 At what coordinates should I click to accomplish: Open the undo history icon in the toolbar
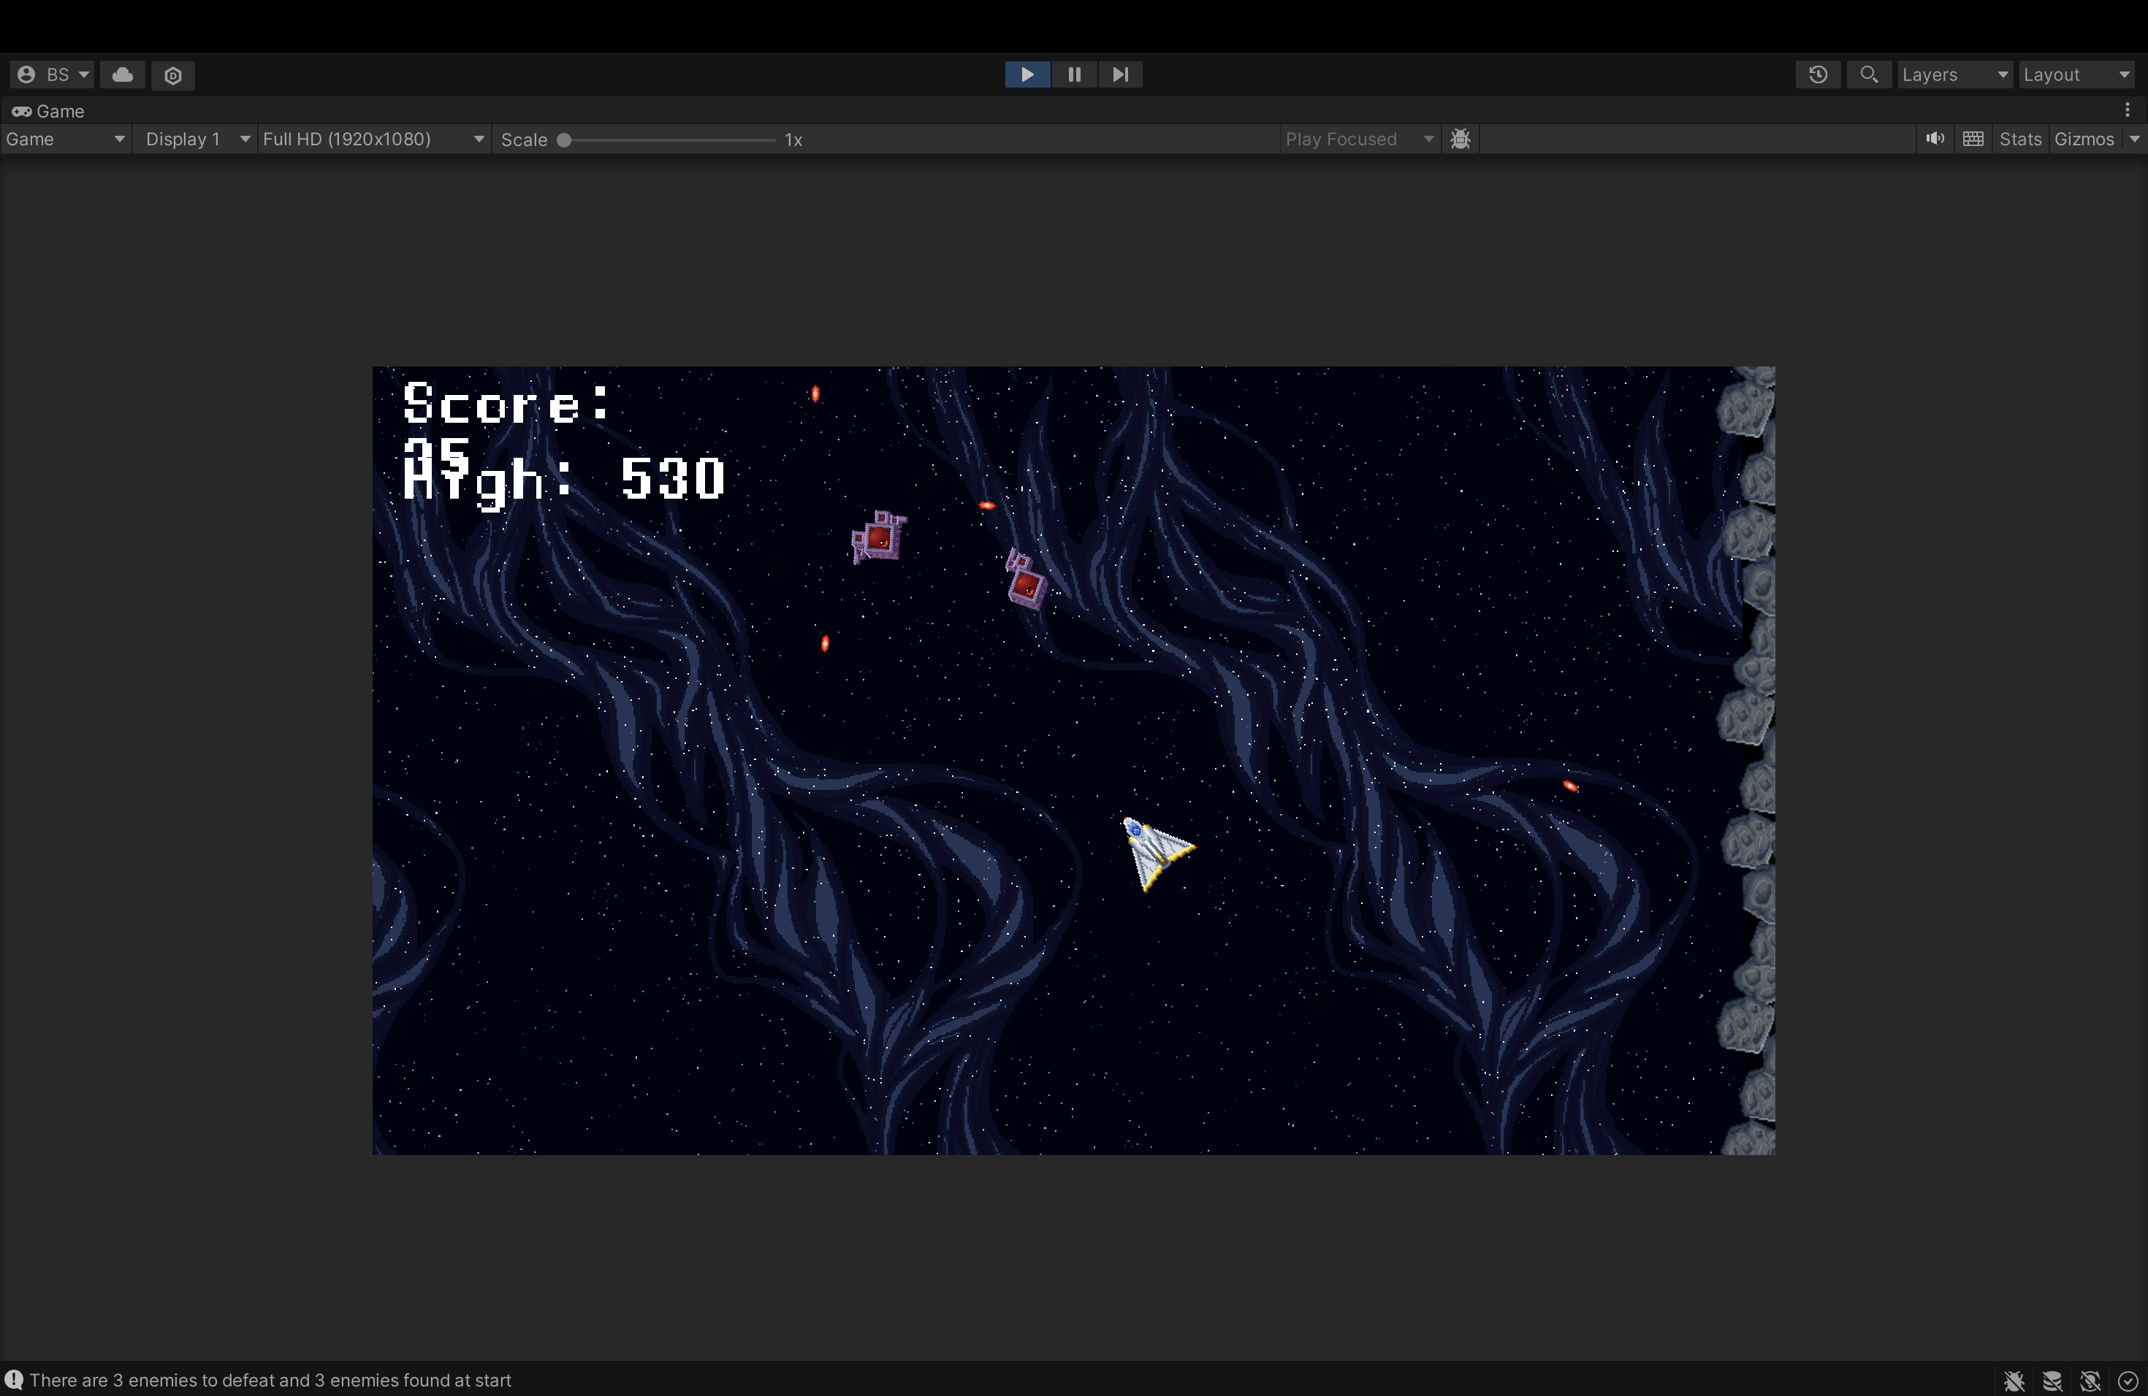1818,75
